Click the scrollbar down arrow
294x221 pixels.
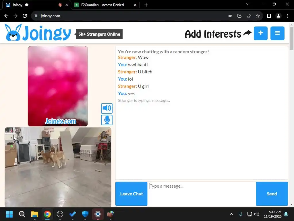[x=292, y=205]
